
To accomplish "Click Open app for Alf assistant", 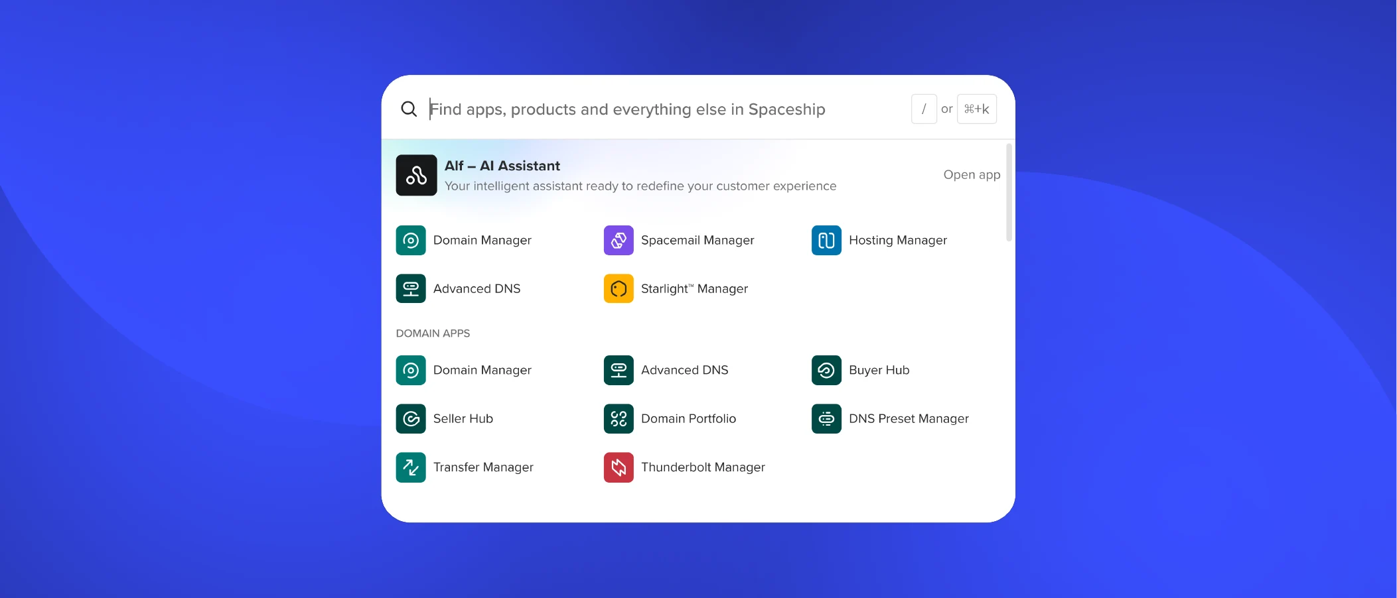I will coord(971,174).
